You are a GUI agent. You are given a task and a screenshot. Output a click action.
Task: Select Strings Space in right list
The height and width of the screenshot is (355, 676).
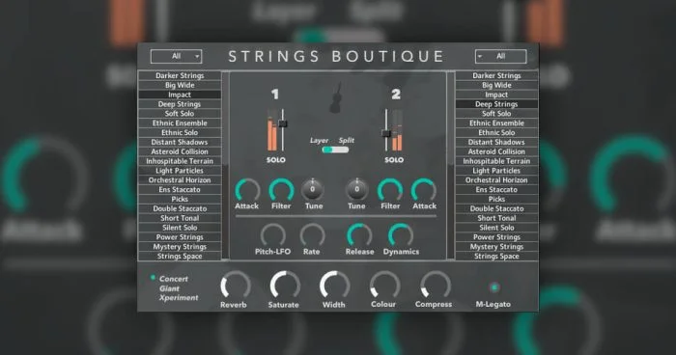click(496, 256)
